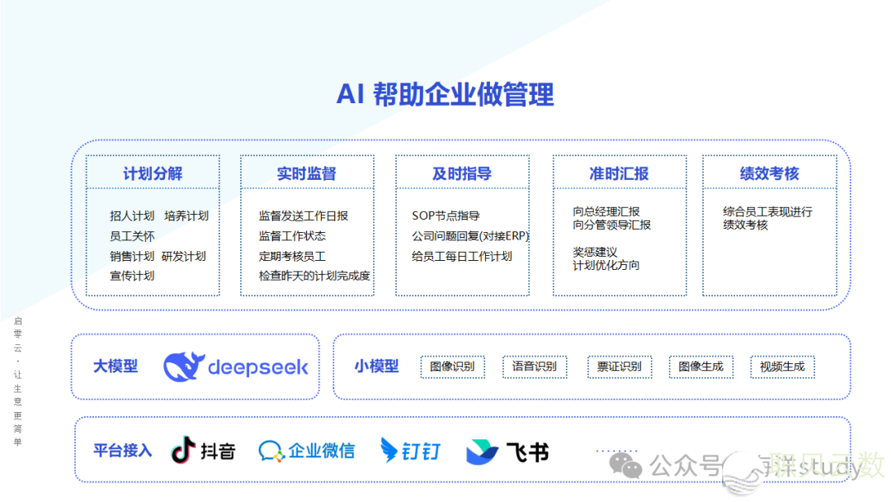Click the SOP节点指导 list item

coord(445,215)
